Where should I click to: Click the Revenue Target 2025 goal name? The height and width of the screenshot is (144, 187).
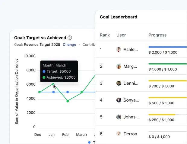42,44
